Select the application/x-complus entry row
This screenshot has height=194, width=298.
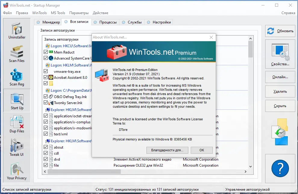coord(67,122)
